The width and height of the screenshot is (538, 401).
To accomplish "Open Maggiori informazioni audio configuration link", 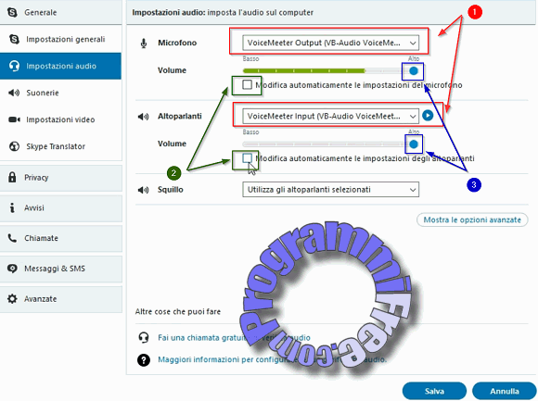I will click(272, 359).
